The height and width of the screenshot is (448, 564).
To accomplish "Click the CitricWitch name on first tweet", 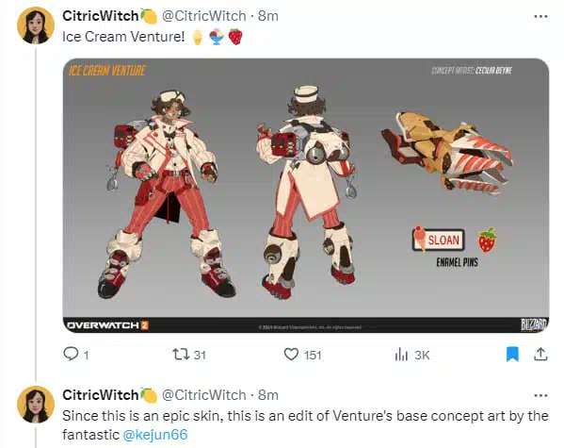I will (x=101, y=16).
